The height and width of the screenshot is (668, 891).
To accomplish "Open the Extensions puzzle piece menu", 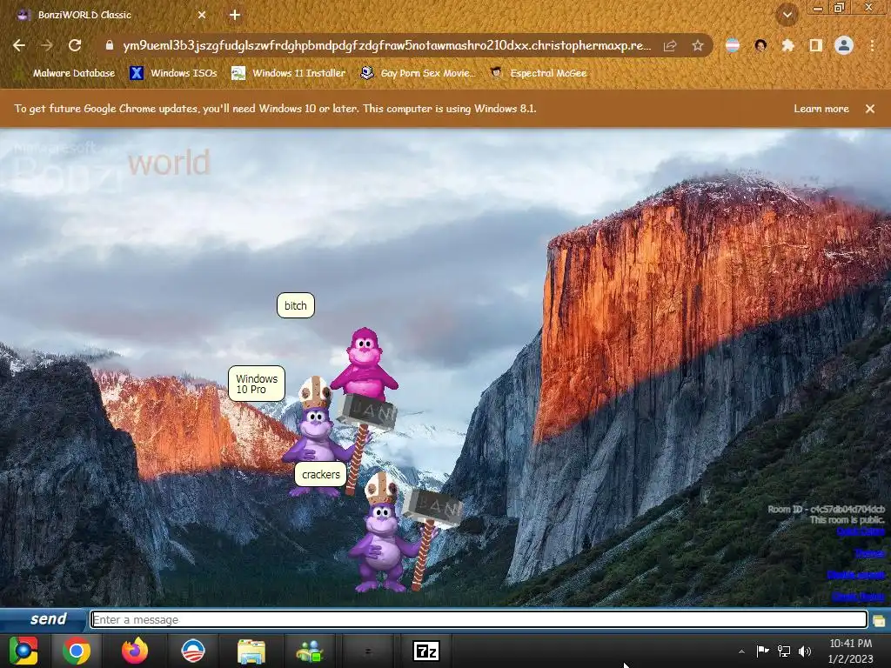I will (788, 45).
